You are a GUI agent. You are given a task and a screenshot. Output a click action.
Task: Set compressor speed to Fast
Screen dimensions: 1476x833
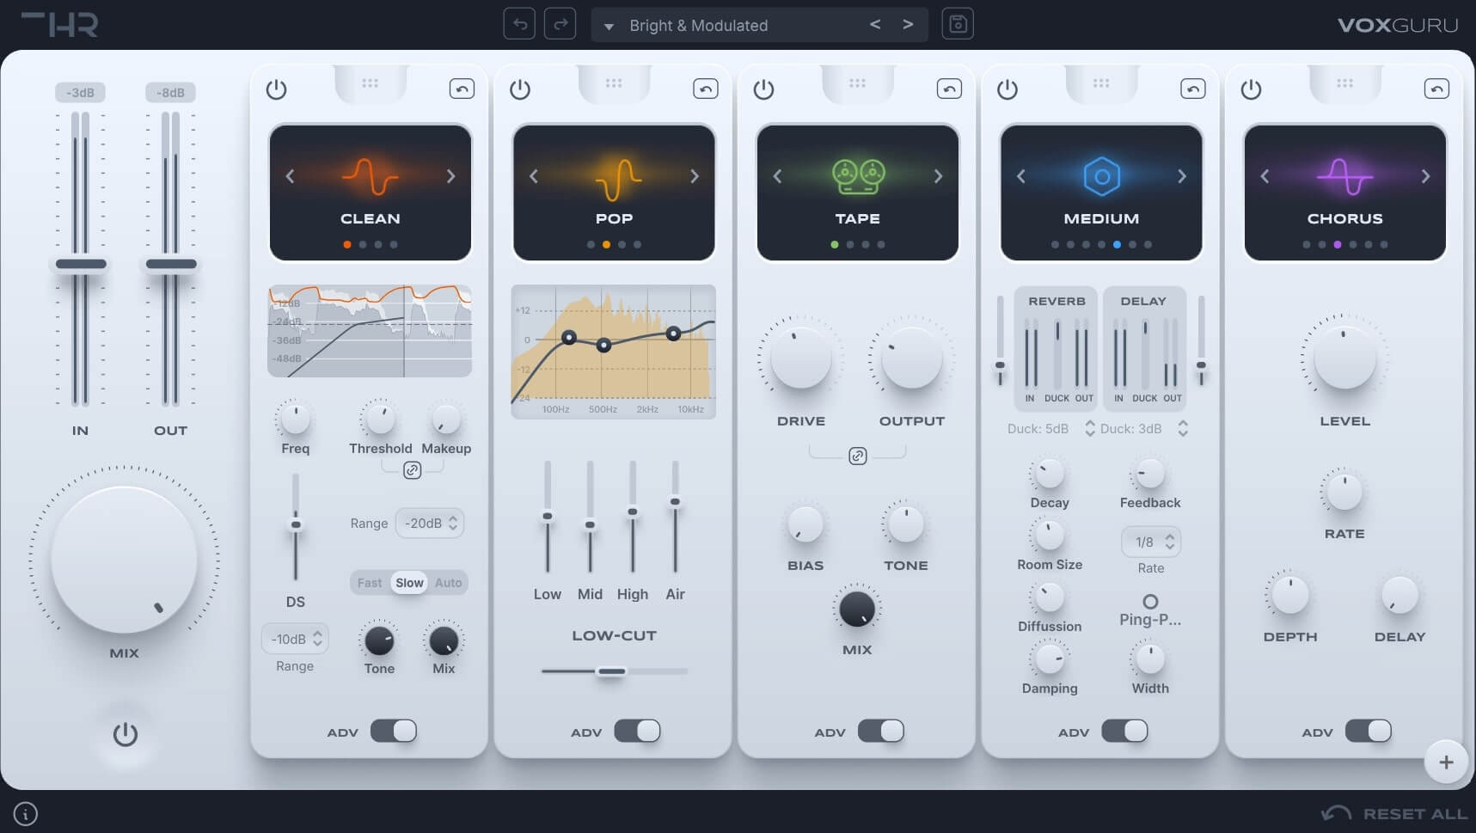(369, 582)
